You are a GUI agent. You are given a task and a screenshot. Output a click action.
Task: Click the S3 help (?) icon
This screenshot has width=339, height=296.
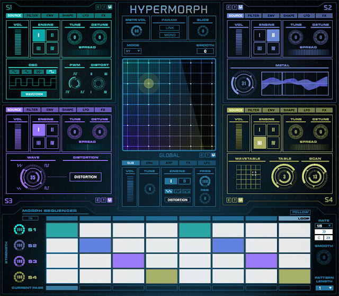click(x=104, y=200)
